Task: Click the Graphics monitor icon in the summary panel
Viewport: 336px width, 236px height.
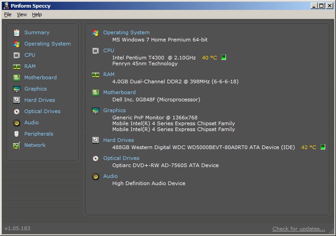Action: coord(96,111)
